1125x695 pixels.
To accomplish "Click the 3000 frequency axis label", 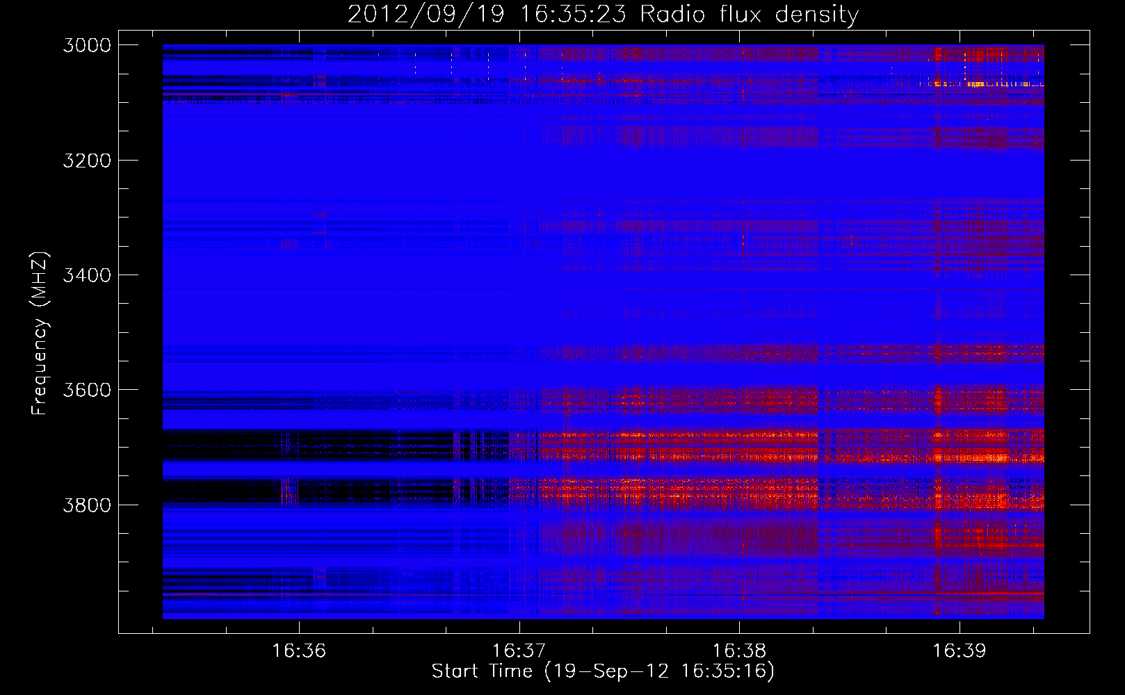I will click(87, 45).
